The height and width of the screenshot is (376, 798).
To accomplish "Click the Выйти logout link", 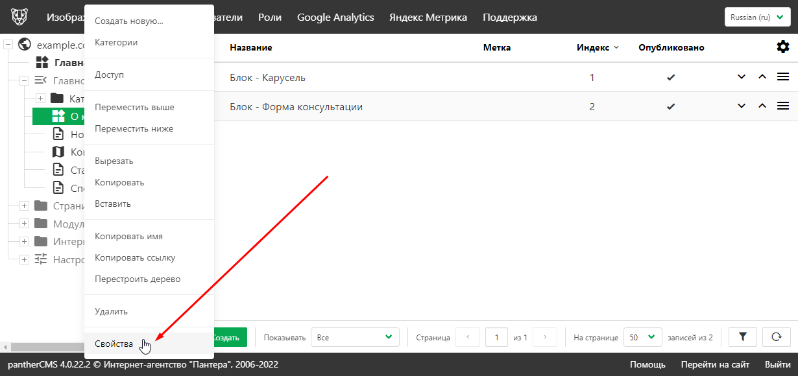I will pyautogui.click(x=777, y=364).
